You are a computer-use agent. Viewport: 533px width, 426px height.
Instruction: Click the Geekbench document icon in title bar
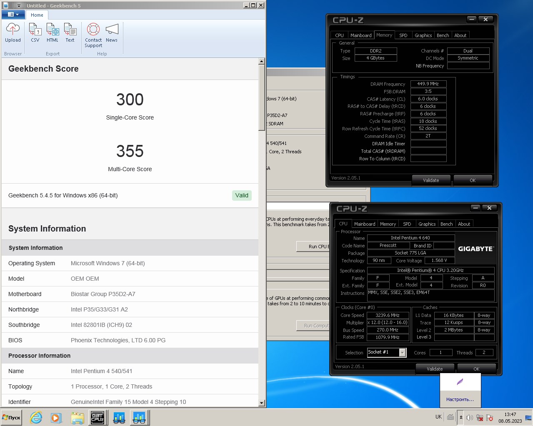(x=6, y=5)
